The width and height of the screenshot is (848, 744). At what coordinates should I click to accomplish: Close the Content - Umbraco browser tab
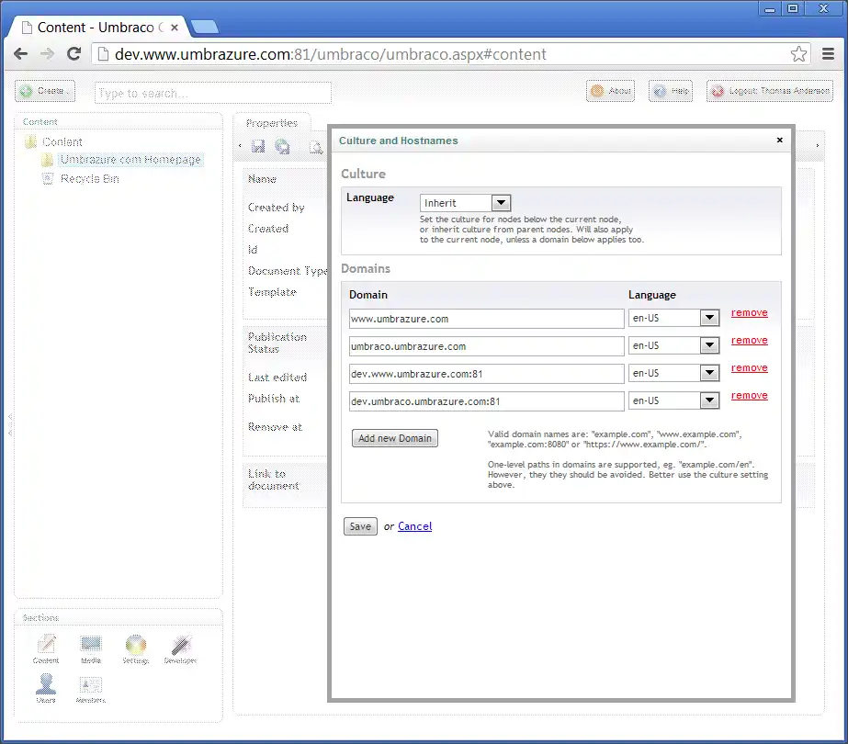pyautogui.click(x=175, y=27)
